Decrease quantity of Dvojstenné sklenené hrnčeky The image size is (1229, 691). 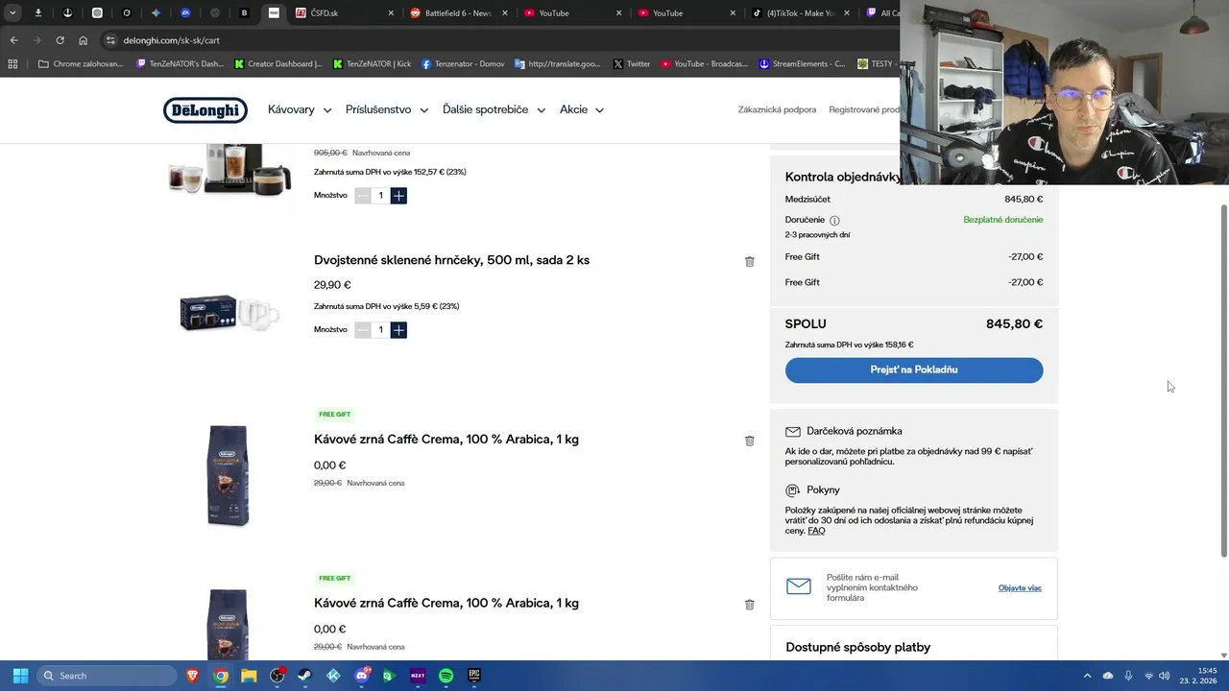tap(362, 329)
